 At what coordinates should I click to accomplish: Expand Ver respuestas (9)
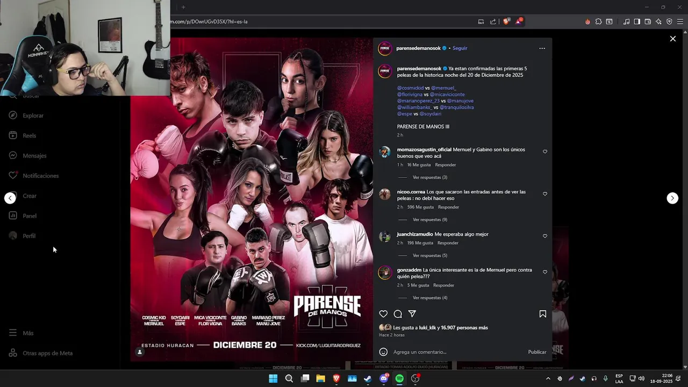[430, 220]
